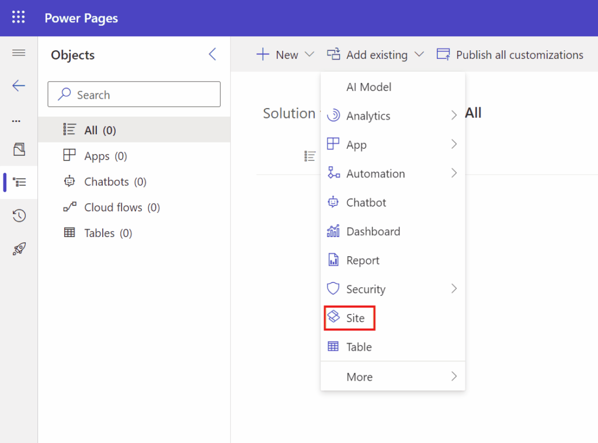Select Chatbot in the dropdown menu

point(366,203)
